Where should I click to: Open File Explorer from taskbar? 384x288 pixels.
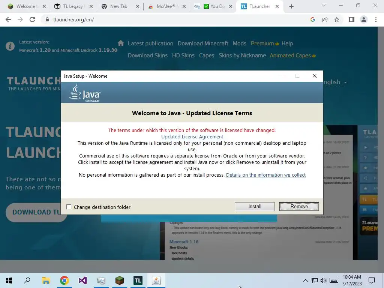click(x=46, y=280)
